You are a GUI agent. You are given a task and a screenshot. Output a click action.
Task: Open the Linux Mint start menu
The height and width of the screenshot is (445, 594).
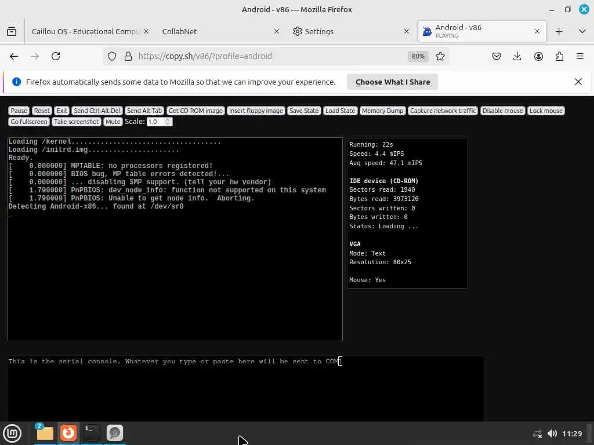click(x=12, y=433)
